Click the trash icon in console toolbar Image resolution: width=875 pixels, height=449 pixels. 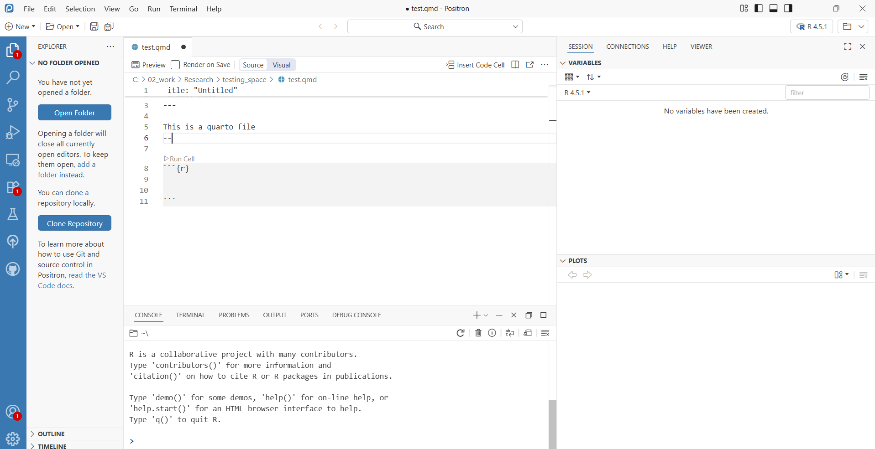pyautogui.click(x=478, y=333)
